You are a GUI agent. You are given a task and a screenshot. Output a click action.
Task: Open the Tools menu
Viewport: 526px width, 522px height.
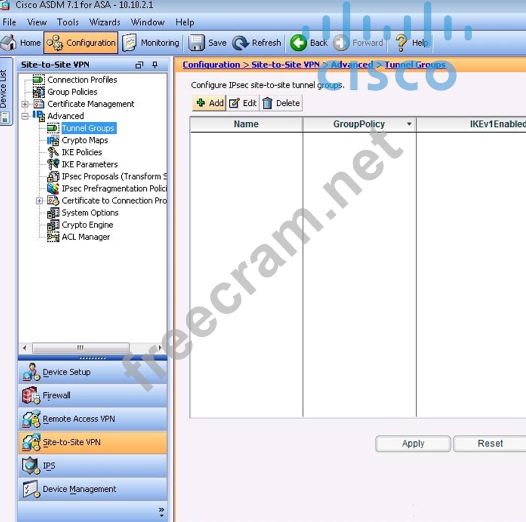(x=67, y=22)
